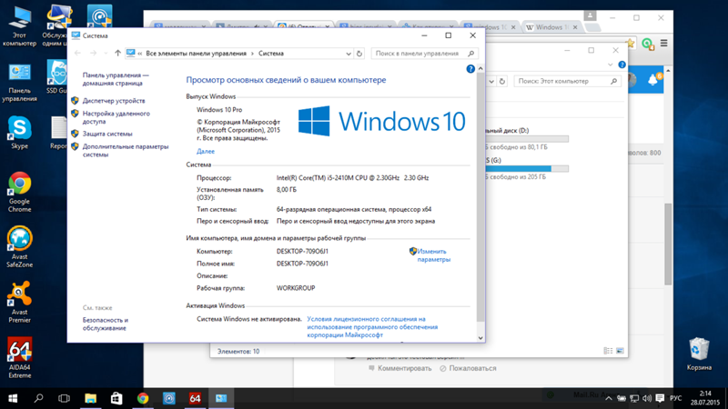Switch to РУС language indicator

[x=675, y=398]
